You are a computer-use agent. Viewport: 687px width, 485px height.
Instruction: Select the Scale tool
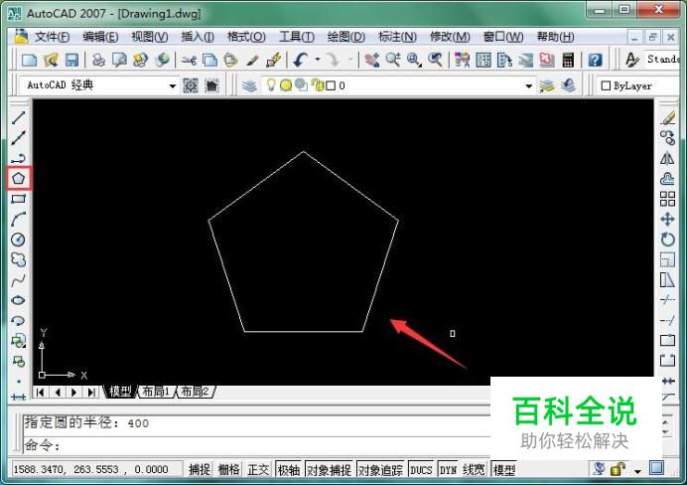click(668, 259)
